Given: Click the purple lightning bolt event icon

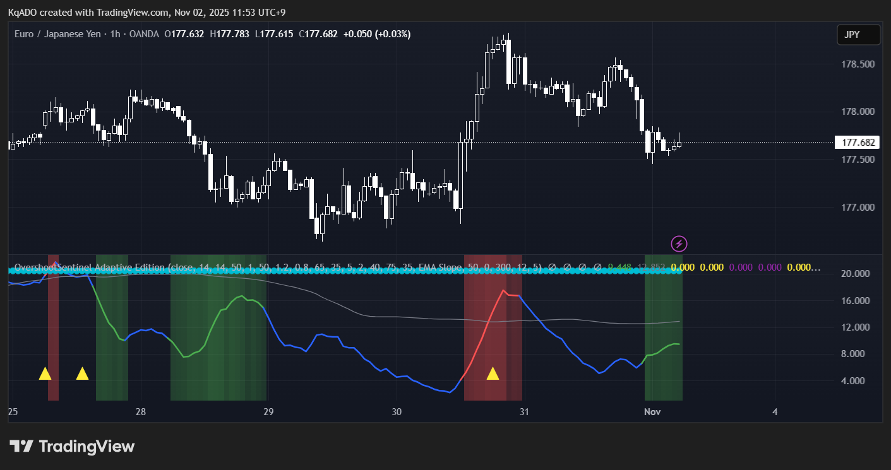Looking at the screenshot, I should pyautogui.click(x=679, y=244).
